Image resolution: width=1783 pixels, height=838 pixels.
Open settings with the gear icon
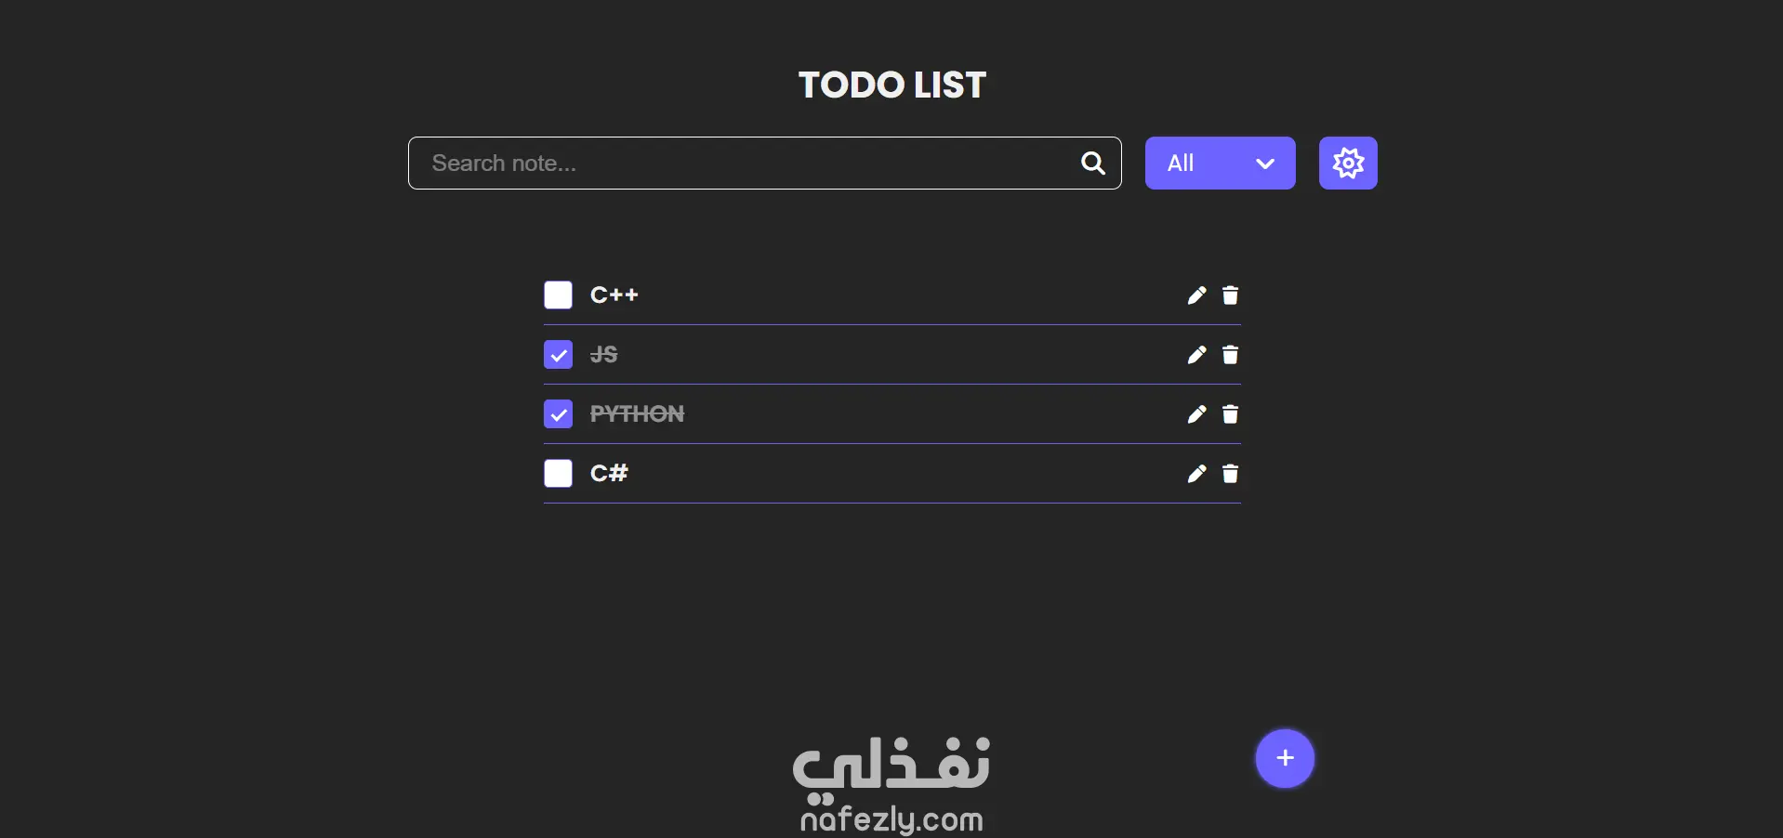coord(1348,164)
